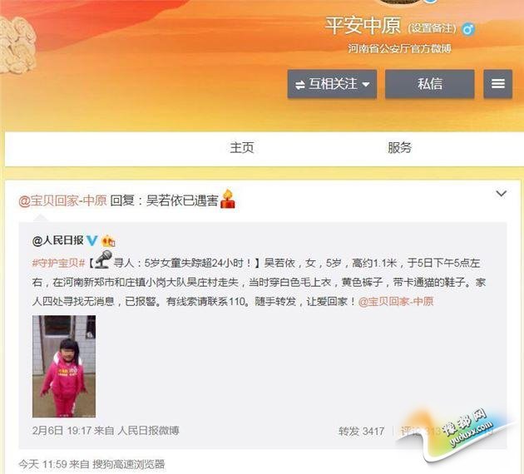
Task: Click the microphone emoji in post
Action: point(103,259)
